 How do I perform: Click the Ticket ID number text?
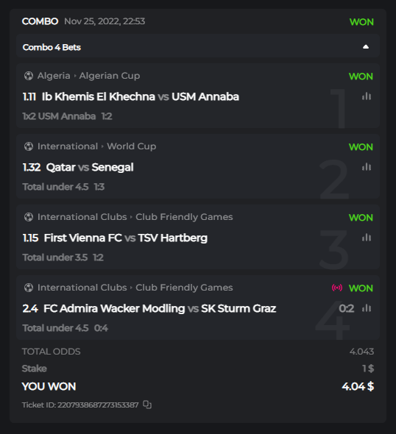pos(98,405)
